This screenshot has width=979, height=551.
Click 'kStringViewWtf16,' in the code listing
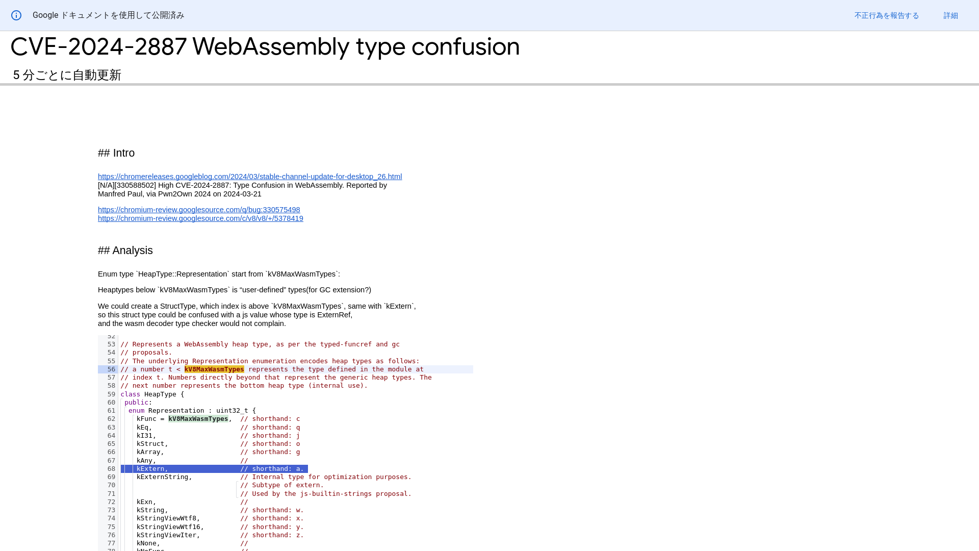point(170,527)
